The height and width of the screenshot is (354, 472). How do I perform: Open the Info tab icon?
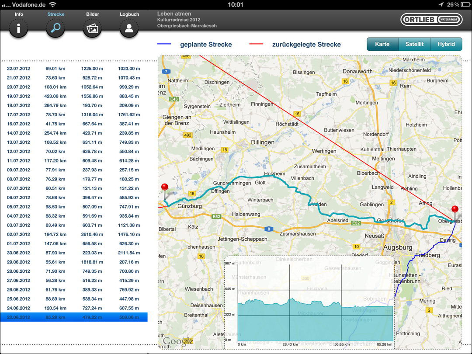click(18, 28)
